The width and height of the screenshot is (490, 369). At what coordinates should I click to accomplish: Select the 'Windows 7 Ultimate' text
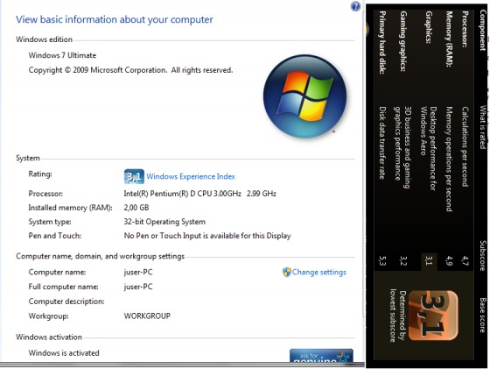click(62, 55)
